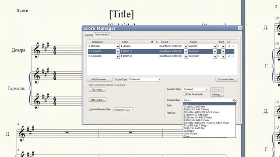Select the Instrument List tab
Image resolution: width=280 pixels, height=157 pixels.
[102, 35]
